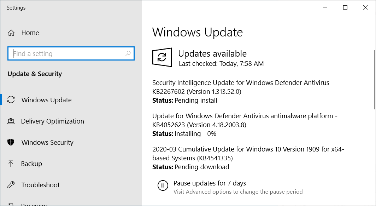This screenshot has width=376, height=206.
Task: Click the Windows Update page title
Action: click(x=197, y=33)
